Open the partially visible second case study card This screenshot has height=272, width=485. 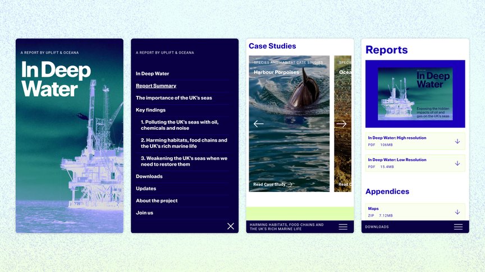click(343, 124)
